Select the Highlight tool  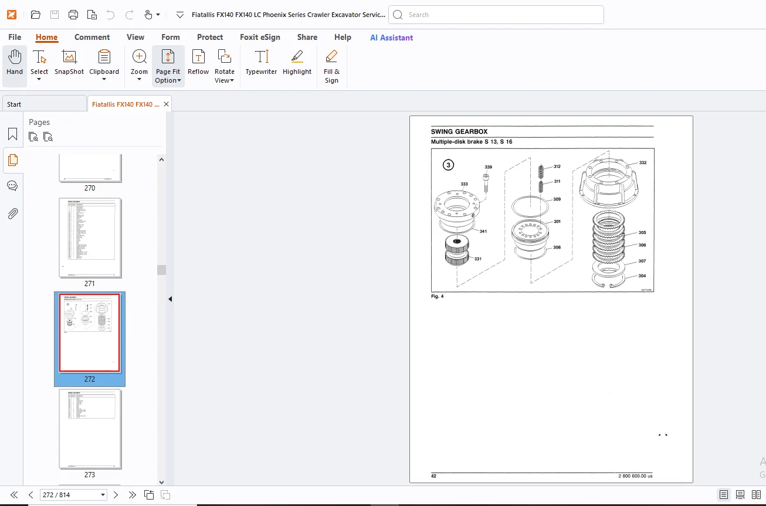(297, 63)
